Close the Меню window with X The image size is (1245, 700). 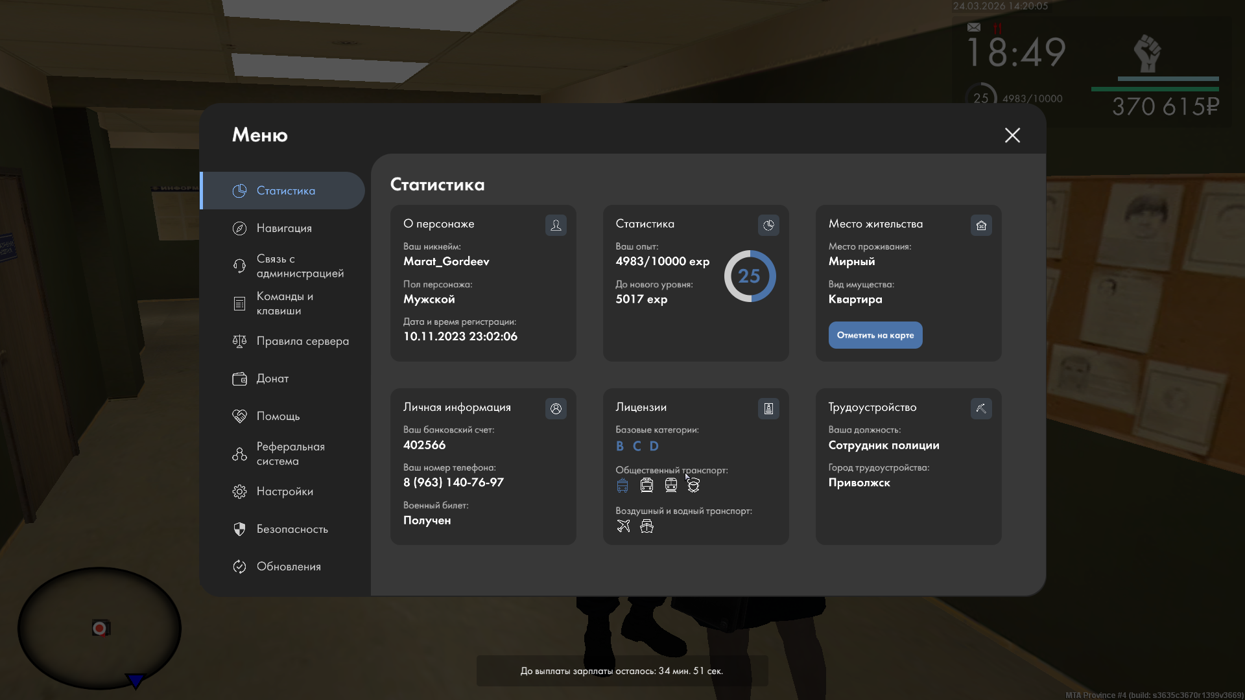1012,135
